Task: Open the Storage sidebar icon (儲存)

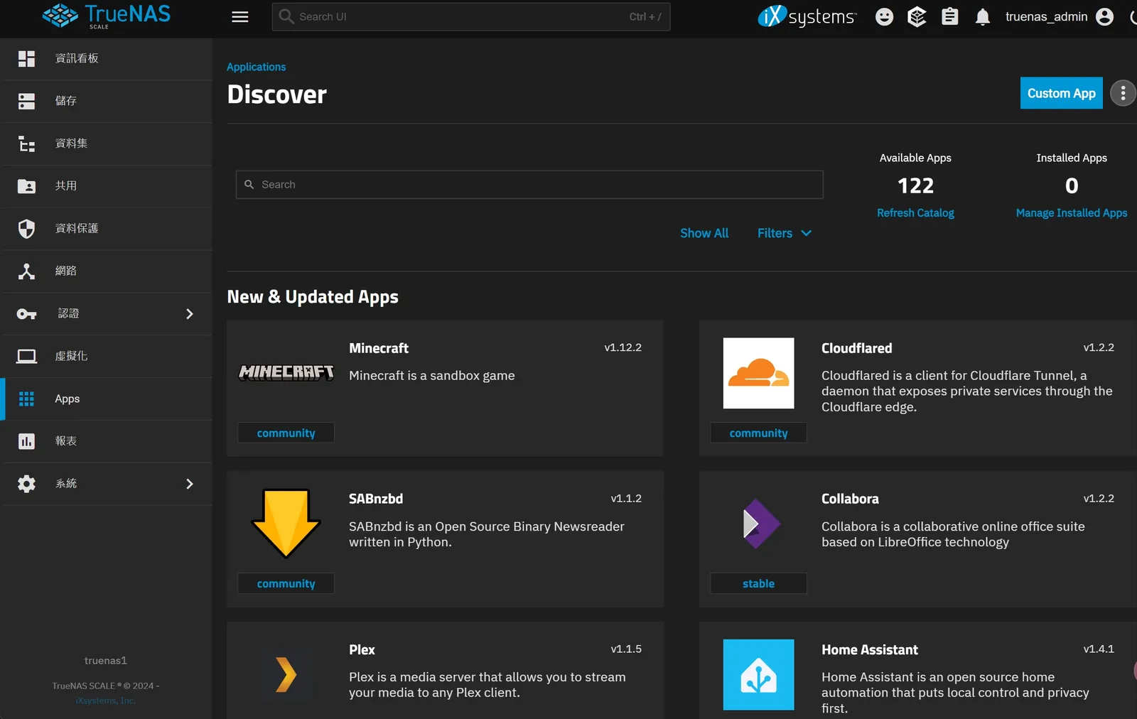Action: pos(26,101)
